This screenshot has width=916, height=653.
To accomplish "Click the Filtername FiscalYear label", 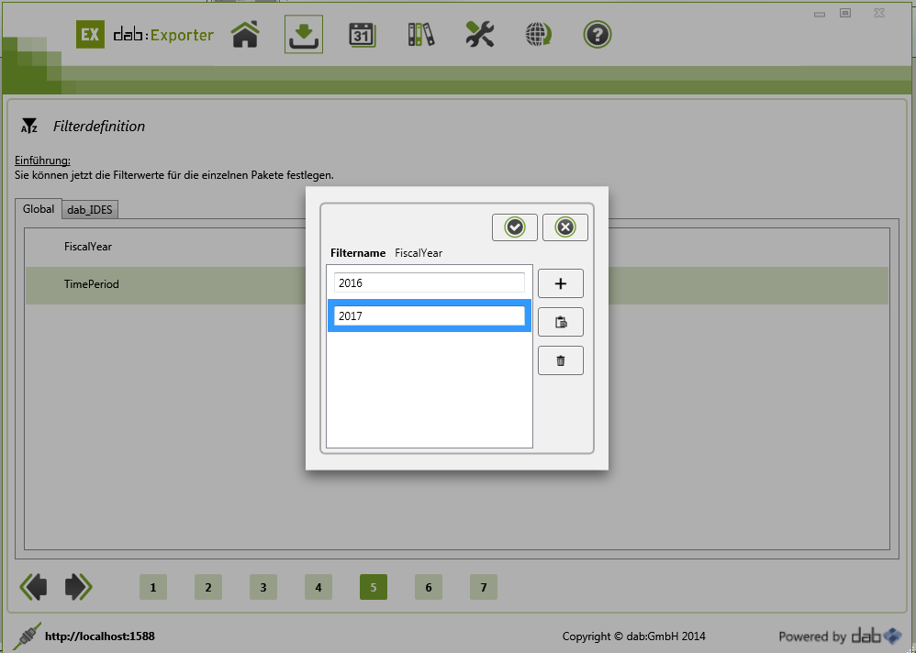I will click(386, 253).
